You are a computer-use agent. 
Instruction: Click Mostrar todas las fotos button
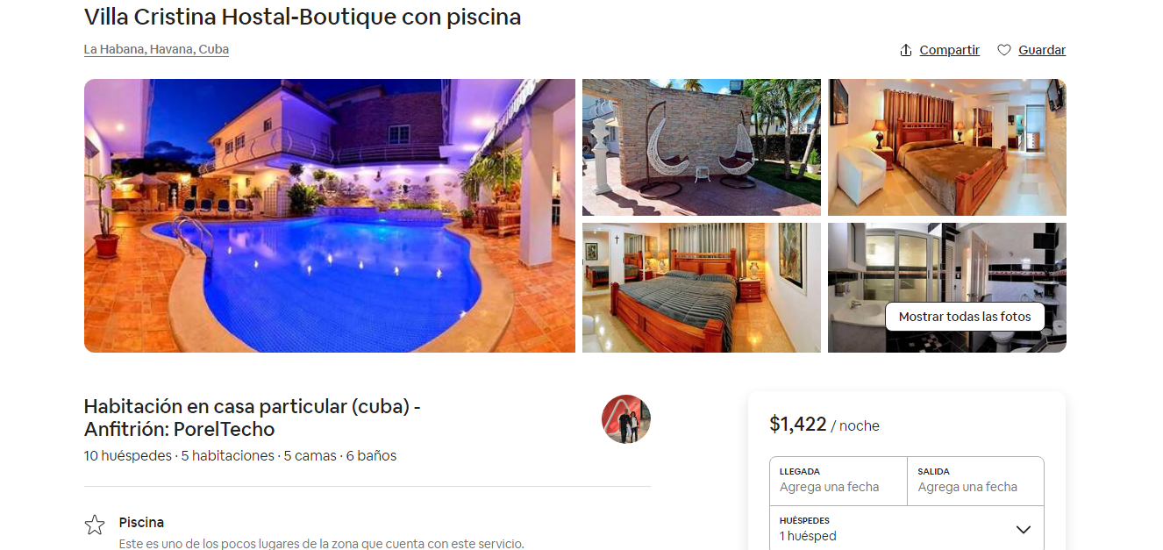click(x=965, y=317)
